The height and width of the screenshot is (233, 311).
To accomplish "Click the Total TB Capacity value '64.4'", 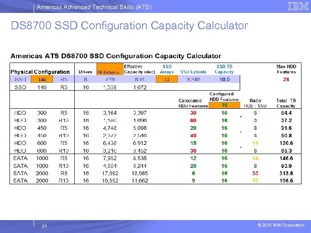I will [x=286, y=113].
